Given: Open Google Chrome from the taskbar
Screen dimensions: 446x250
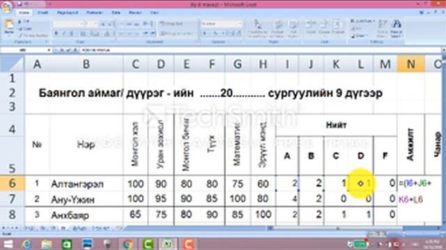Looking at the screenshot, I should click(x=128, y=244).
